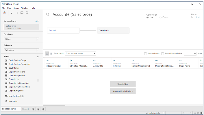Switch to the preview data grid view icon

coord(47,53)
